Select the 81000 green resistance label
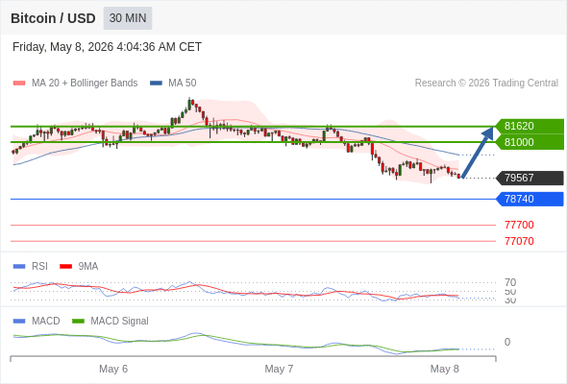 (530, 142)
